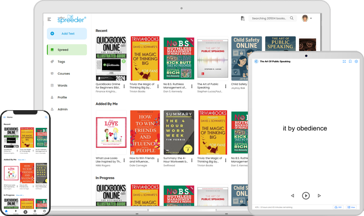The height and width of the screenshot is (216, 364).
Task: Open The Art of Public Speaking cover in Recent
Action: 213,58
